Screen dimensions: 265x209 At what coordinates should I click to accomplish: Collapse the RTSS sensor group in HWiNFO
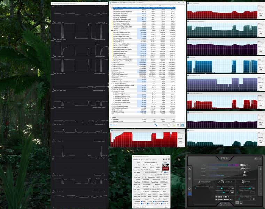(x=110, y=117)
